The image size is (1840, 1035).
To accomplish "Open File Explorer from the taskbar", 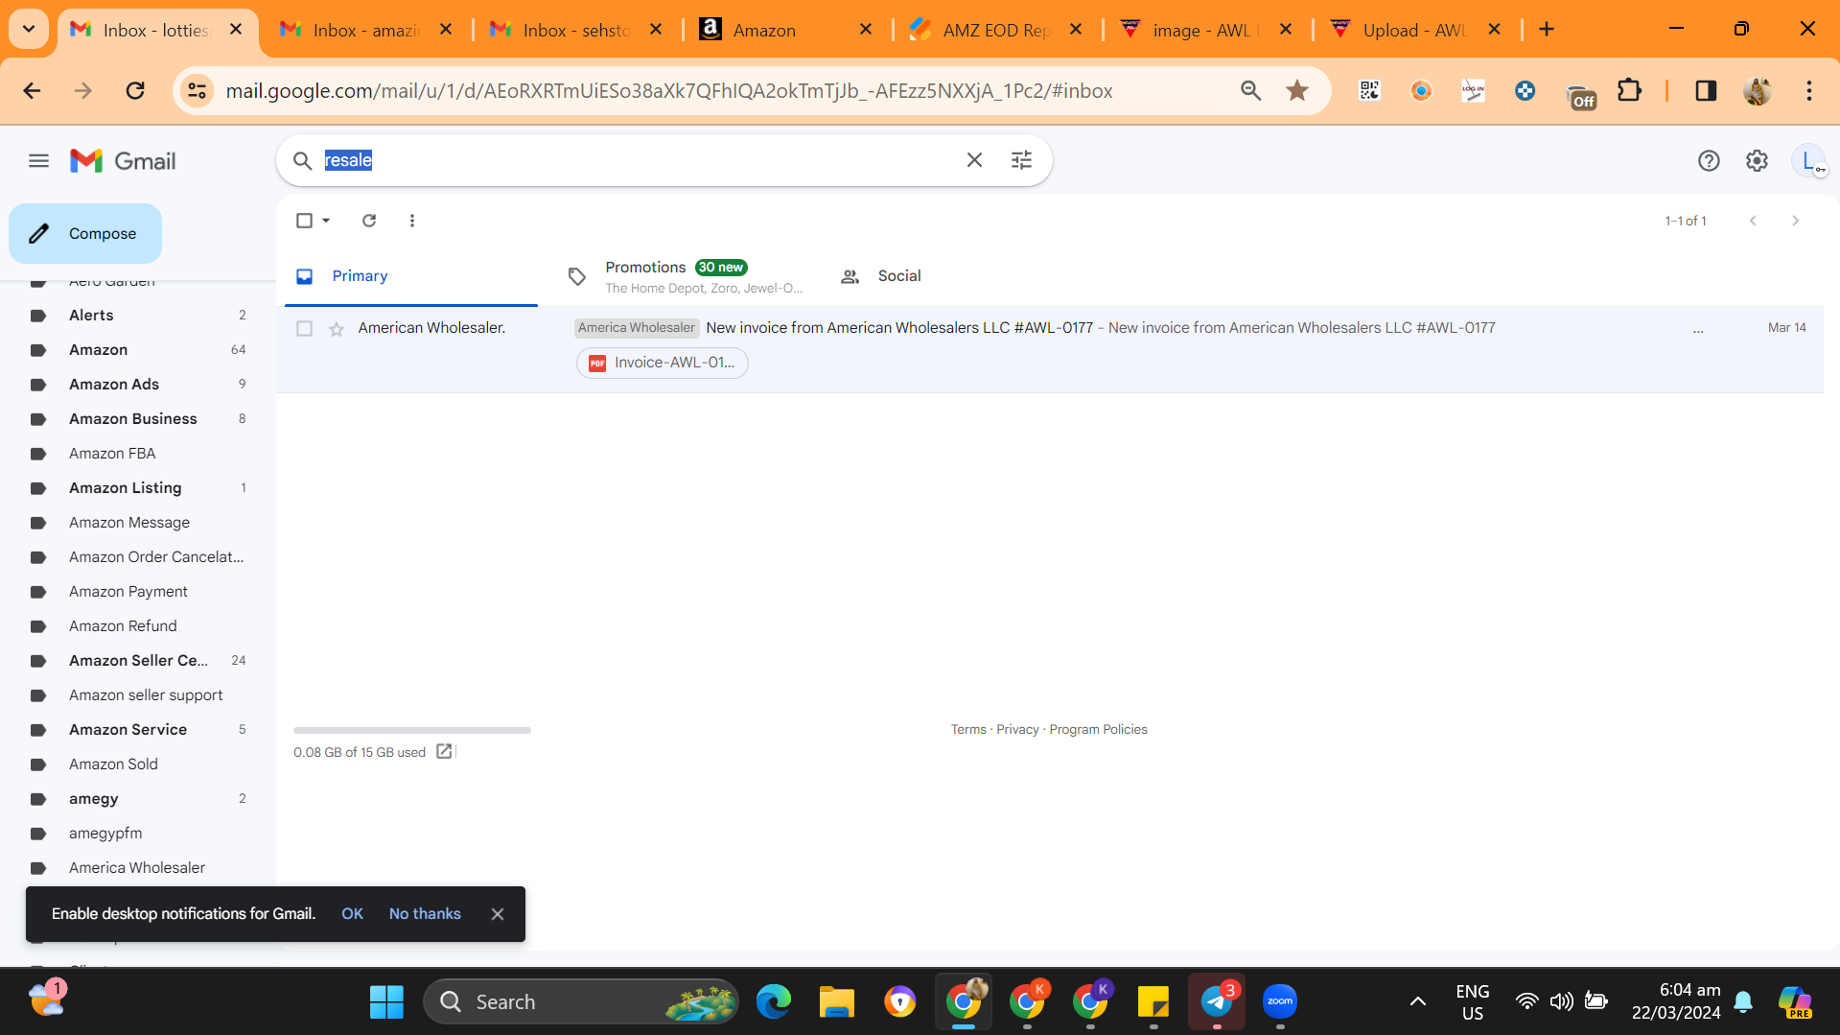I will click(837, 1001).
